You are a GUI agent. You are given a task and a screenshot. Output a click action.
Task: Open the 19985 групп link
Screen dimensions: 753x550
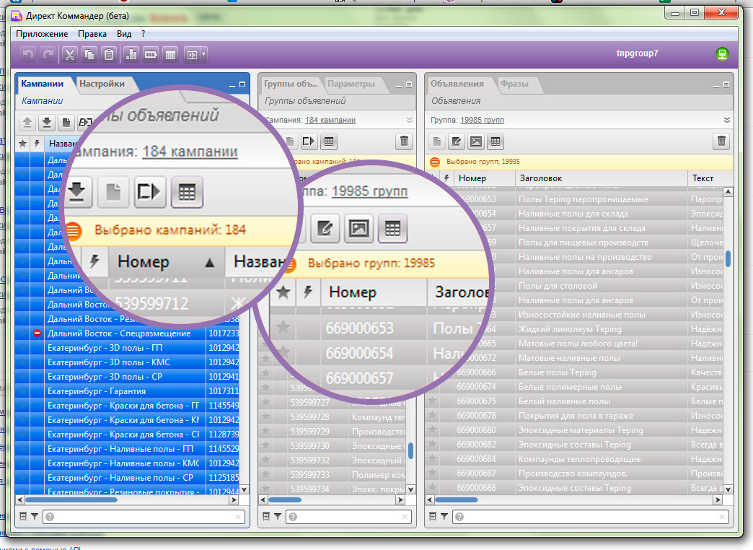click(482, 121)
